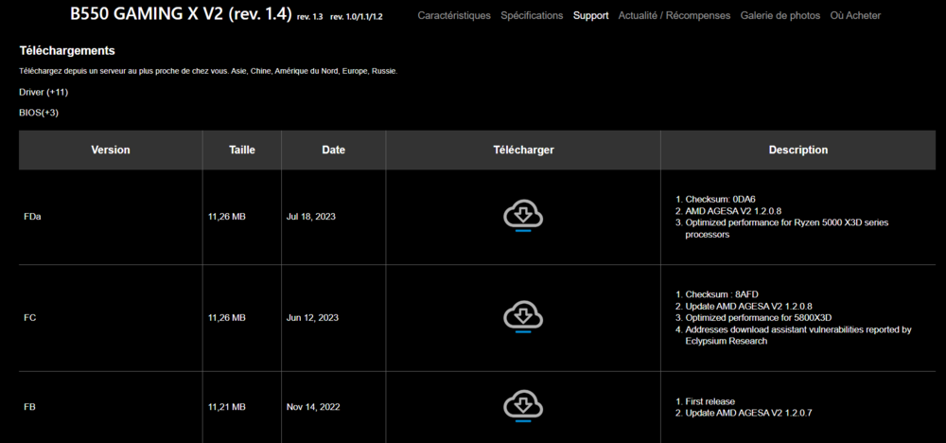Open Actualité / Récompenses tab
The width and height of the screenshot is (946, 443).
pyautogui.click(x=674, y=16)
